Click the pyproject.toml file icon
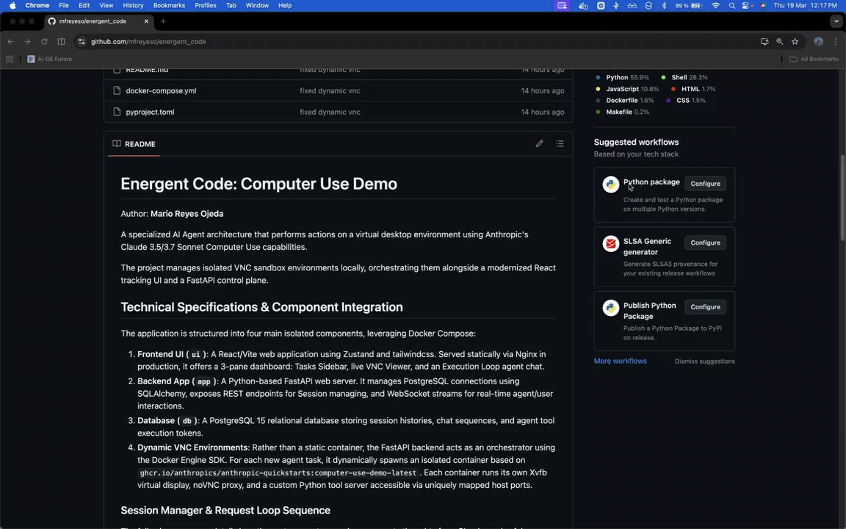Screen dimensions: 846x529 [117, 112]
